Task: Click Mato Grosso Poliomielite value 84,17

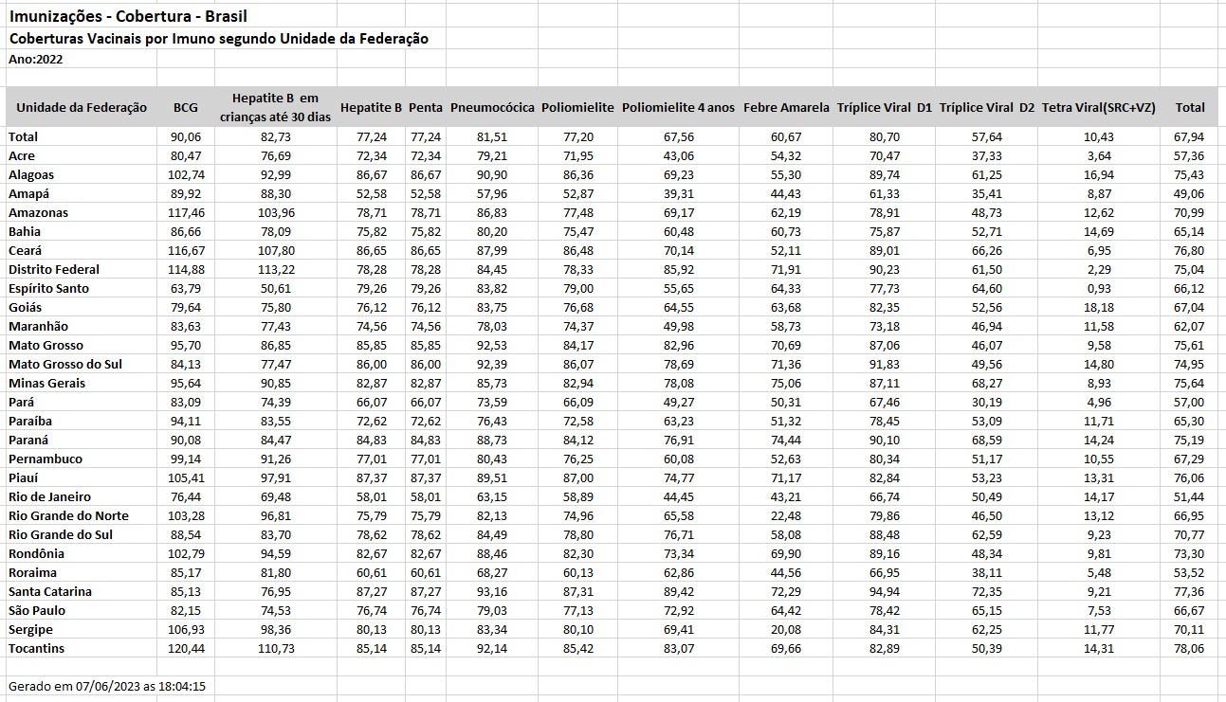Action: point(577,345)
